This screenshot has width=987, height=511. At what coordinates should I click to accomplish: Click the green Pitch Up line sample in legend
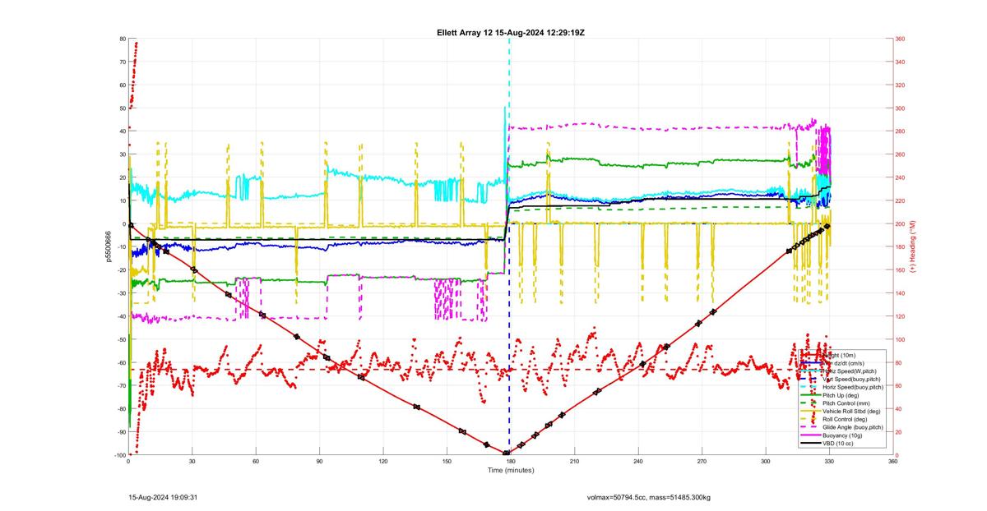(x=811, y=395)
